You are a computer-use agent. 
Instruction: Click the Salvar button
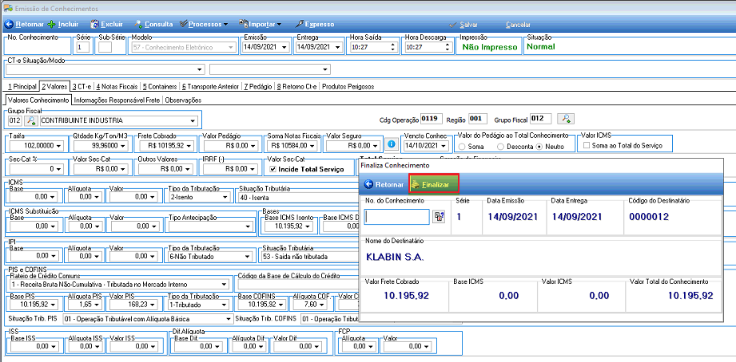463,25
